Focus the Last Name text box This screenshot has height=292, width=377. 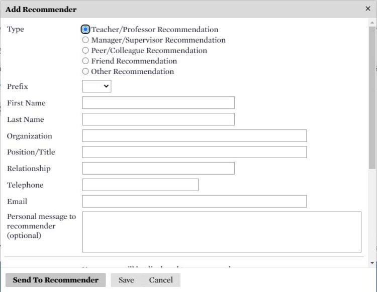158,119
